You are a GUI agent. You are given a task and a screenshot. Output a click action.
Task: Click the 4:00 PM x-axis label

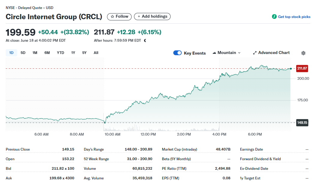click(x=219, y=134)
